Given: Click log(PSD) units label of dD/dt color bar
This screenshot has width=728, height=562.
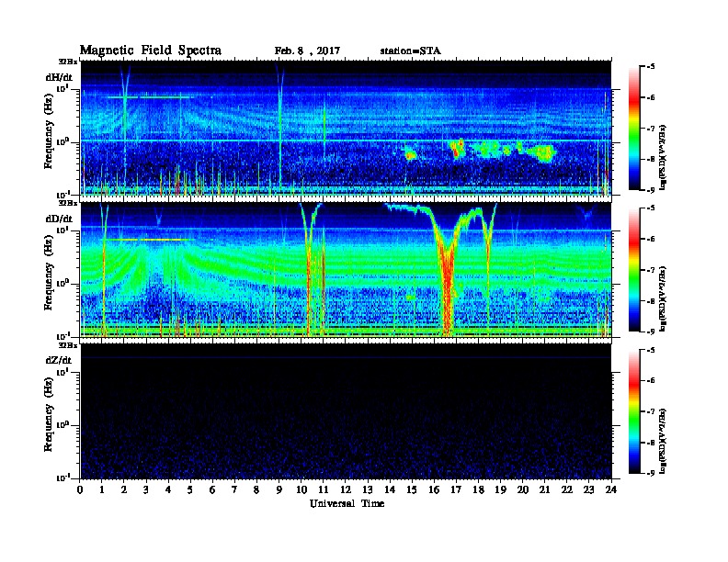Looking at the screenshot, I should point(663,299).
